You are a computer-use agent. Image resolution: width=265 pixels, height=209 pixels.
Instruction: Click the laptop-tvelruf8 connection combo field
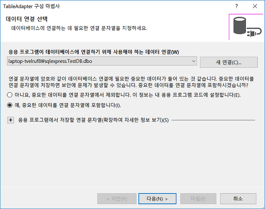pos(102,61)
